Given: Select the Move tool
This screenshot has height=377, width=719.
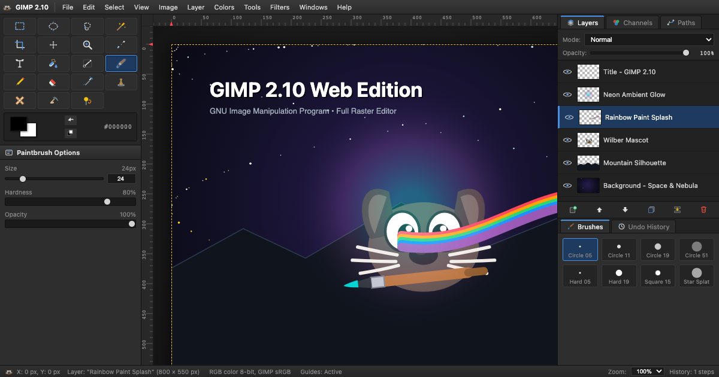Looking at the screenshot, I should point(53,45).
